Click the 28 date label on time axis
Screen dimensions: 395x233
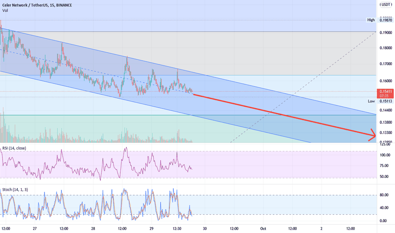(93, 229)
